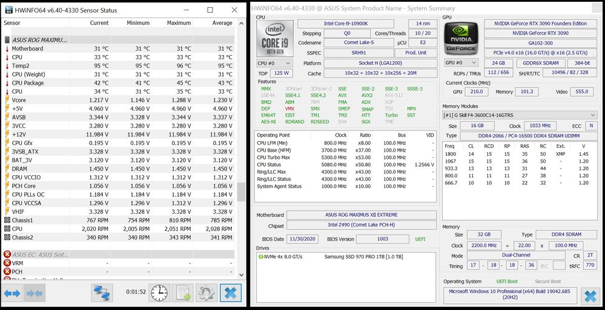The height and width of the screenshot is (310, 605).
Task: Click scroll up arrow in sensor list
Action: click(x=241, y=23)
